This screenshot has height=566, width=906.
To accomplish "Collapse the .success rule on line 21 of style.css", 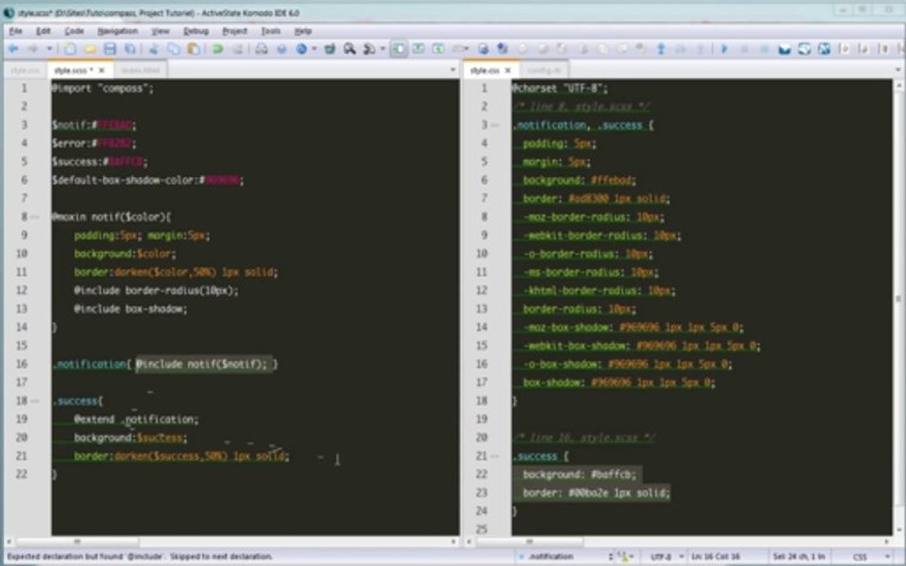I will point(495,456).
